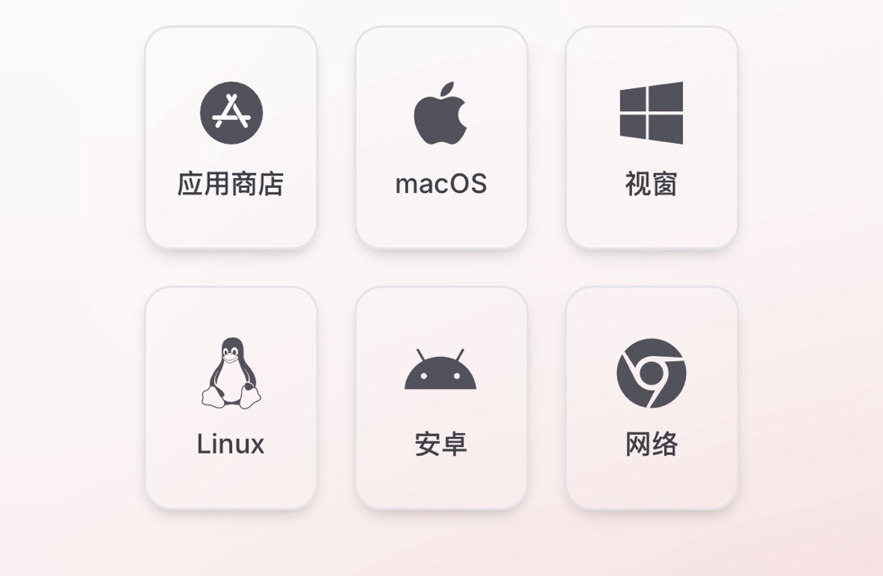Select the macOS text label
This screenshot has width=883, height=576.
pyautogui.click(x=441, y=185)
